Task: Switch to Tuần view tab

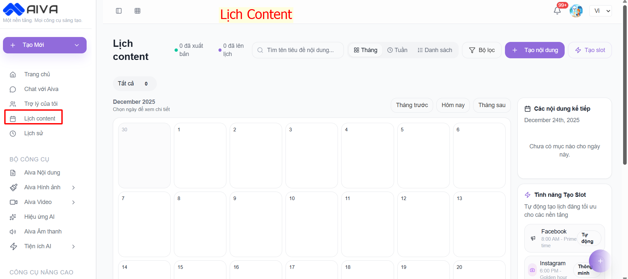Action: tap(397, 50)
